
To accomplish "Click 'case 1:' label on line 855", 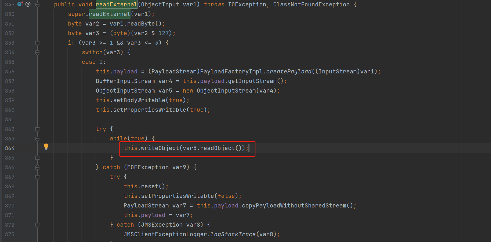I will coord(94,62).
